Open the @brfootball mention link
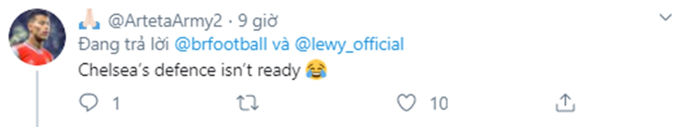The width and height of the screenshot is (689, 127). coord(221,44)
